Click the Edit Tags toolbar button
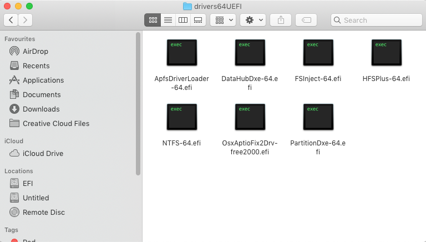Image resolution: width=426 pixels, height=242 pixels. pyautogui.click(x=306, y=20)
